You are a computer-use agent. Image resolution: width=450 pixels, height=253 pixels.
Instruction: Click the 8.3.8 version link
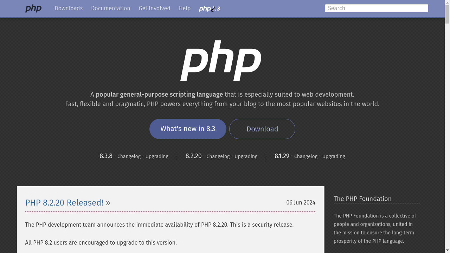click(x=106, y=156)
